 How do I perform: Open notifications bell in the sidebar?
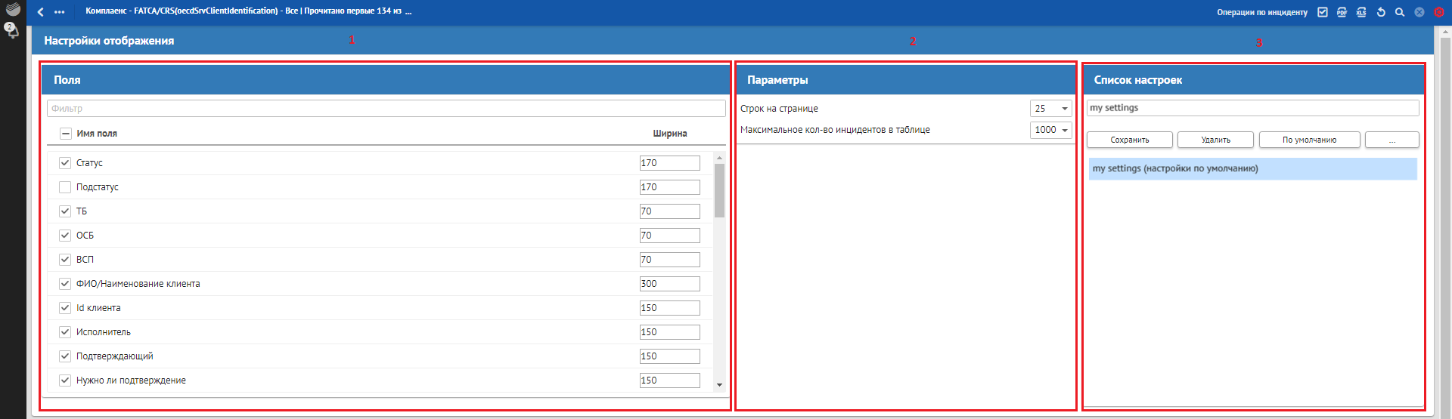tap(11, 30)
